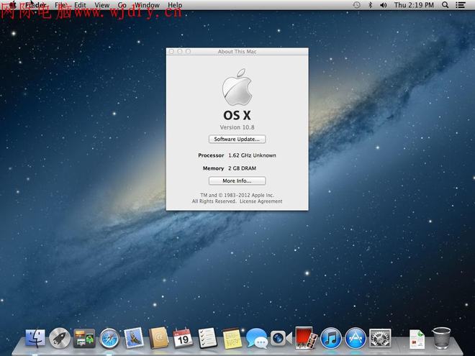
Task: Open the Help menu
Action: click(175, 5)
